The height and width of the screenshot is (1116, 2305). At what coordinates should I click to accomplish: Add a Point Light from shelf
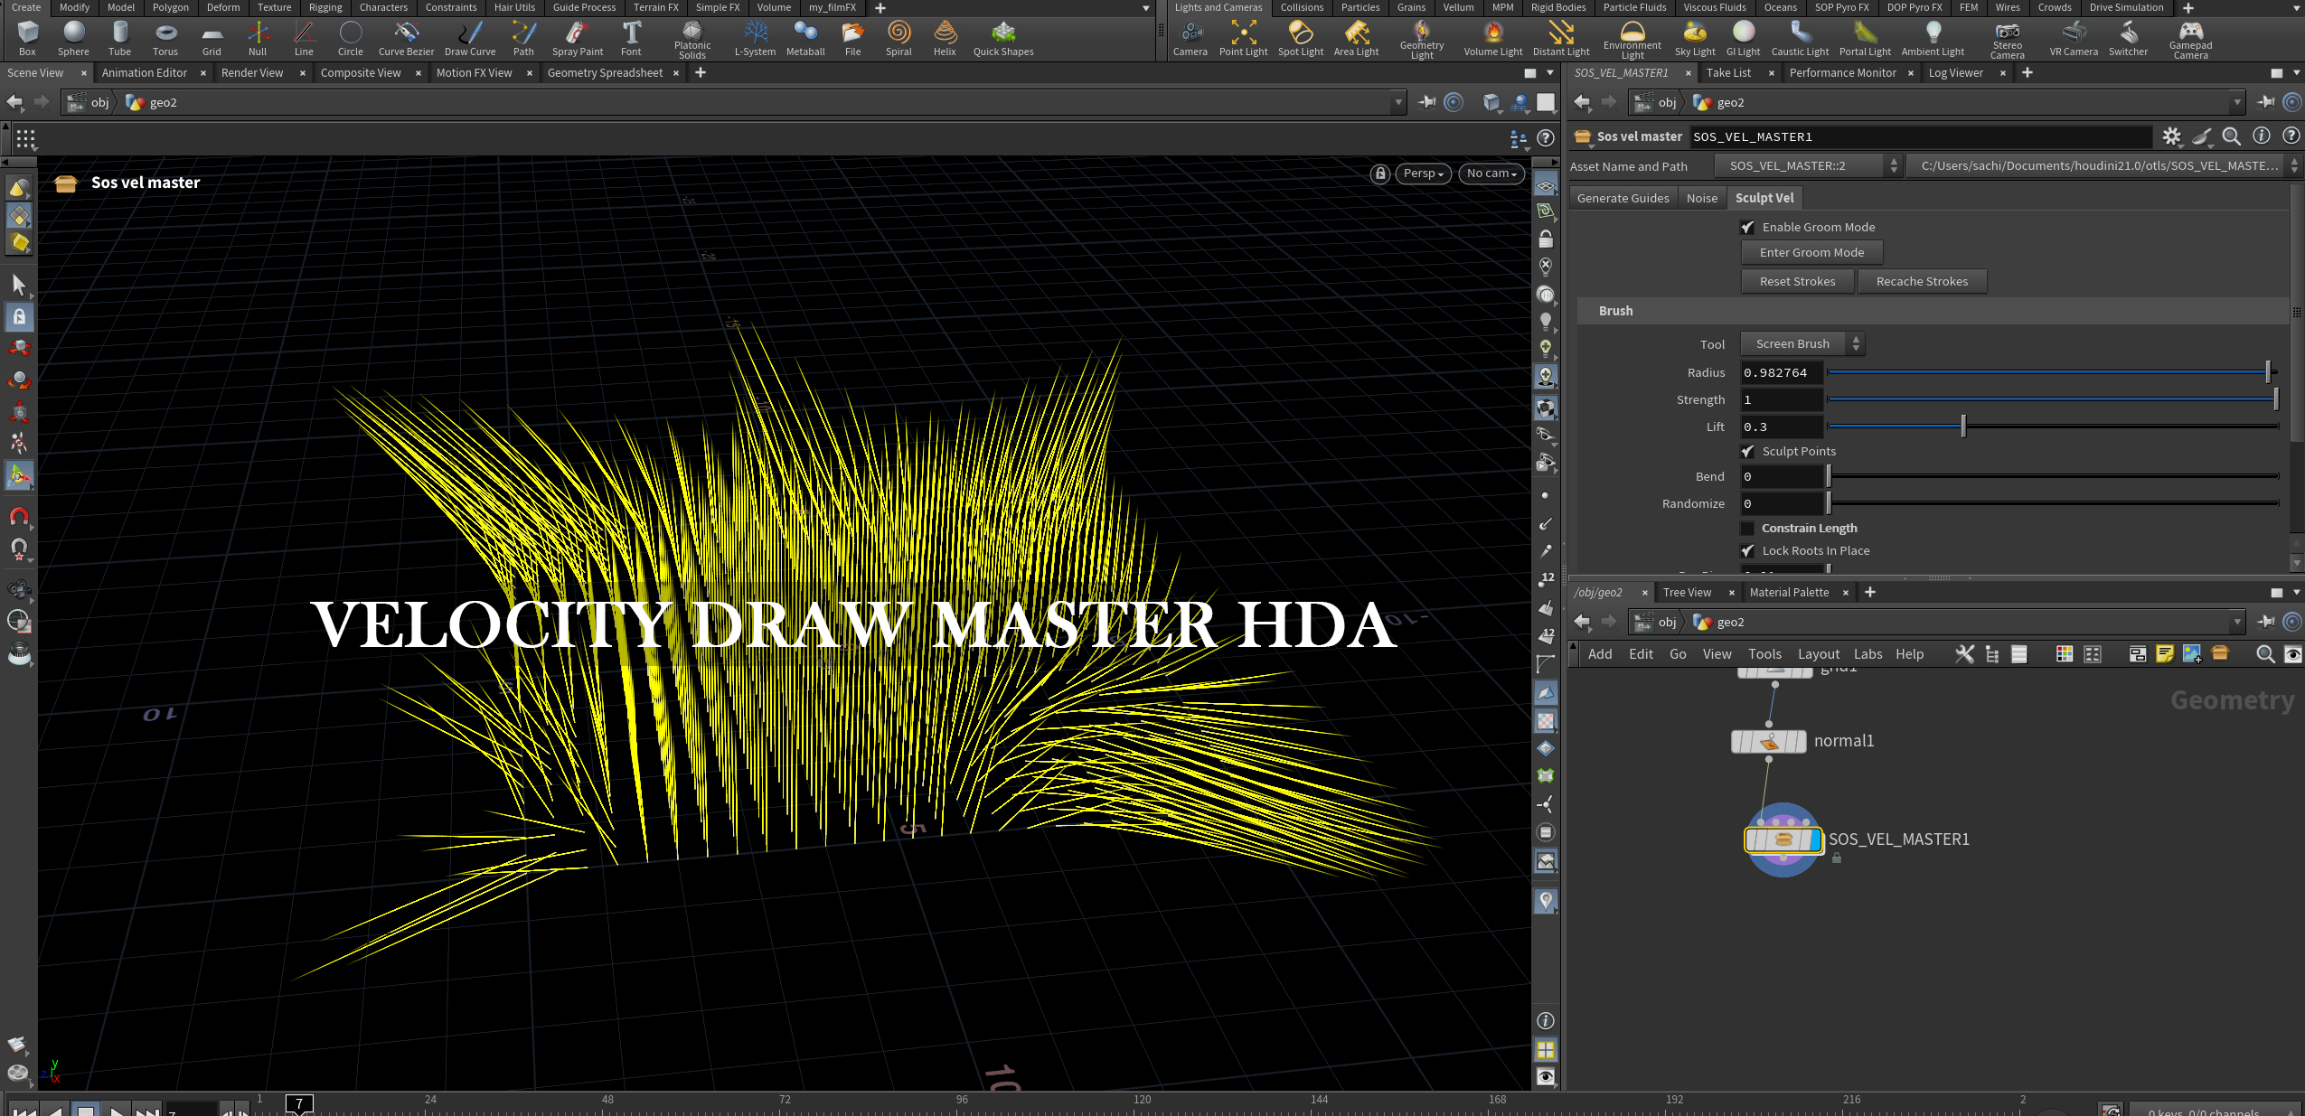[x=1243, y=38]
